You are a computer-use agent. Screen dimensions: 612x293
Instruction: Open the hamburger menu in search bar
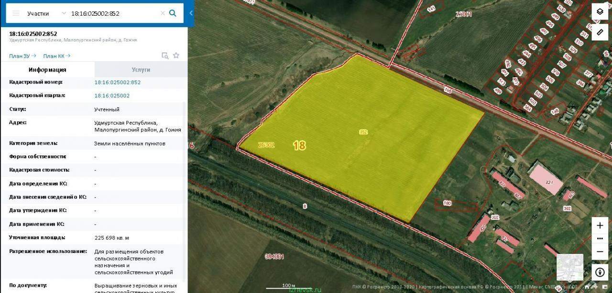[16, 13]
